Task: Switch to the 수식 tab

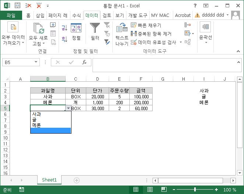Action: coord(76,15)
